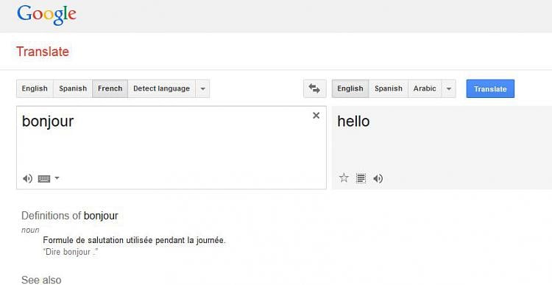Choose Detect language for source input
This screenshot has height=285, width=552.
click(x=162, y=88)
